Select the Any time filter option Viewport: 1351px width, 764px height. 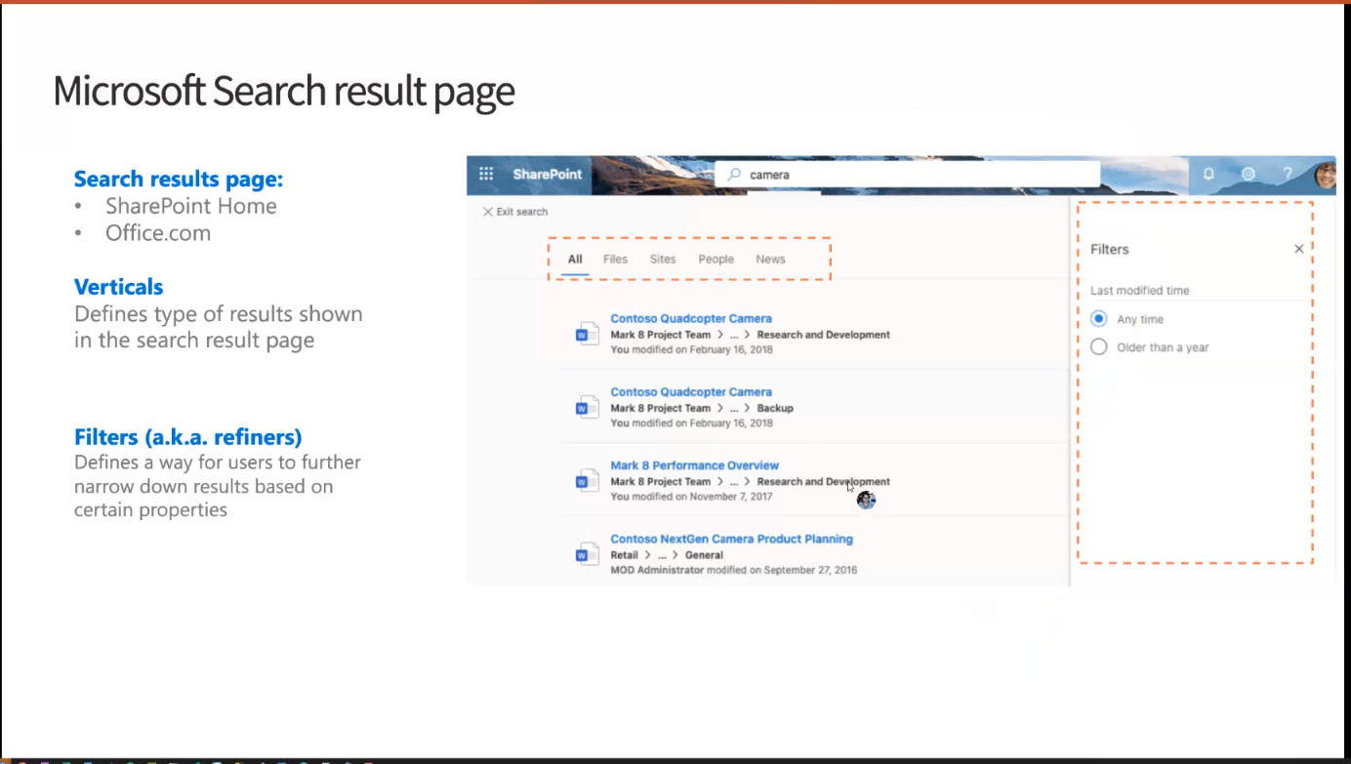(1098, 318)
